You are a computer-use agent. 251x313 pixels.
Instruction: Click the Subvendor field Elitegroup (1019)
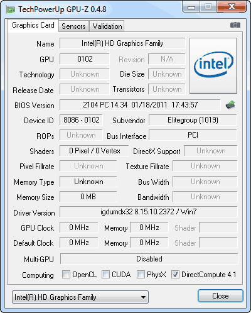pos(193,120)
